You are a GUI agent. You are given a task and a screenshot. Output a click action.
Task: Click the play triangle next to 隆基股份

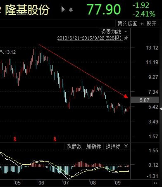63,9
